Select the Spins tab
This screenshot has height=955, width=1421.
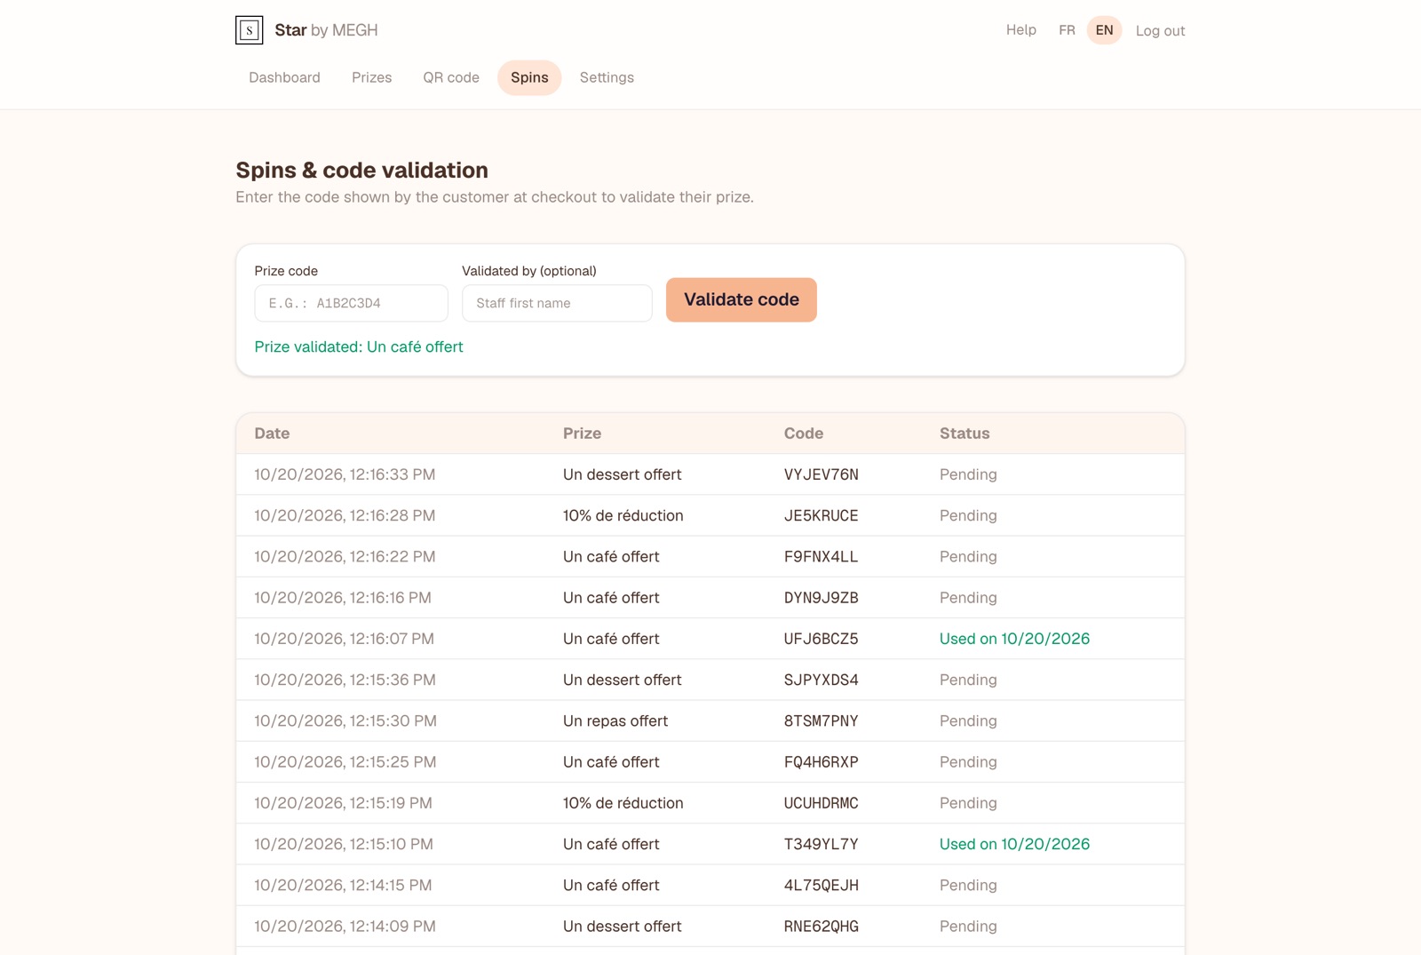click(529, 77)
